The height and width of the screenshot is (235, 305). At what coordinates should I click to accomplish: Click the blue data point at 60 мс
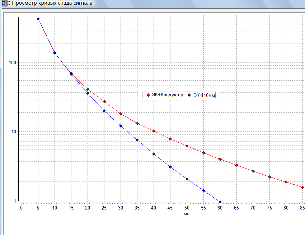pyautogui.click(x=220, y=202)
